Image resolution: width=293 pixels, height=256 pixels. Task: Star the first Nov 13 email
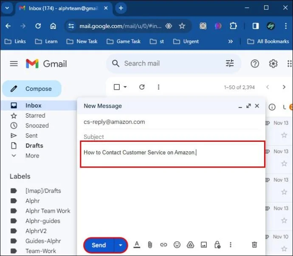(284, 135)
